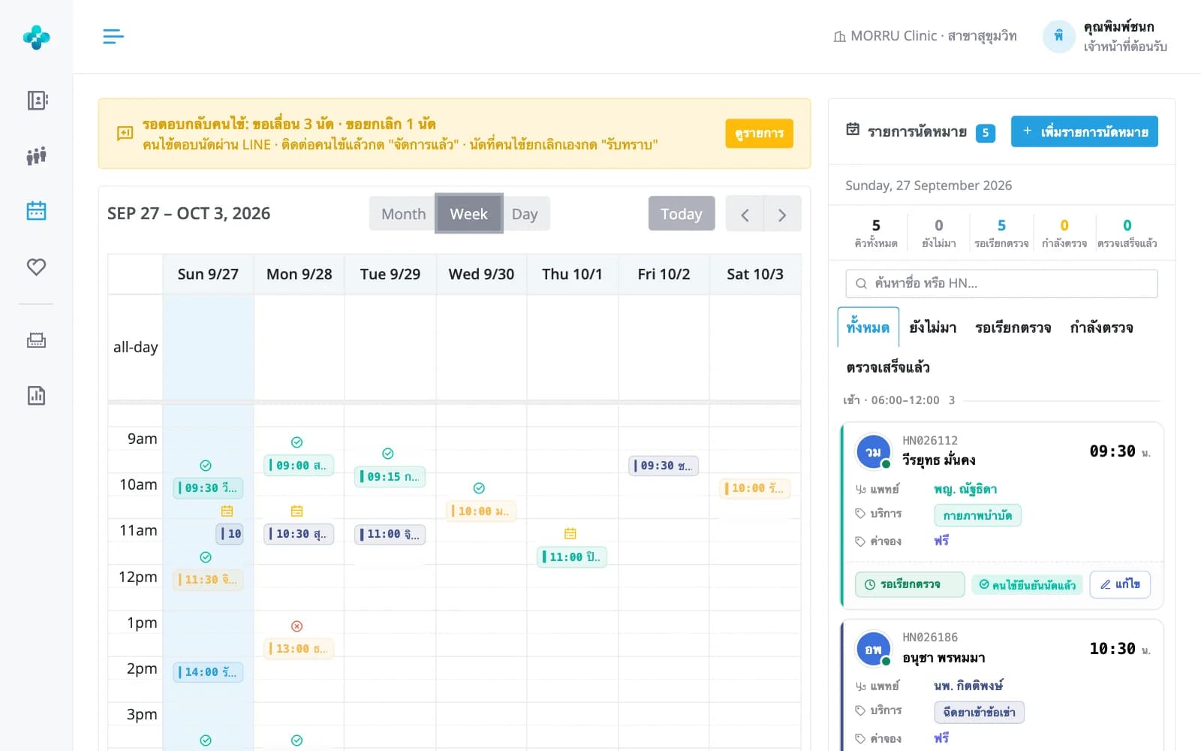Click the กายภาพบำบัด service tag
The width and height of the screenshot is (1201, 751).
coord(977,515)
